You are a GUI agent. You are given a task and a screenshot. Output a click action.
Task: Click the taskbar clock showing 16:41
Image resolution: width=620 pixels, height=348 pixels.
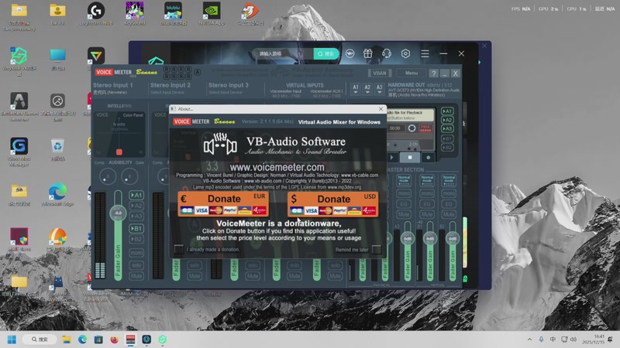point(594,339)
